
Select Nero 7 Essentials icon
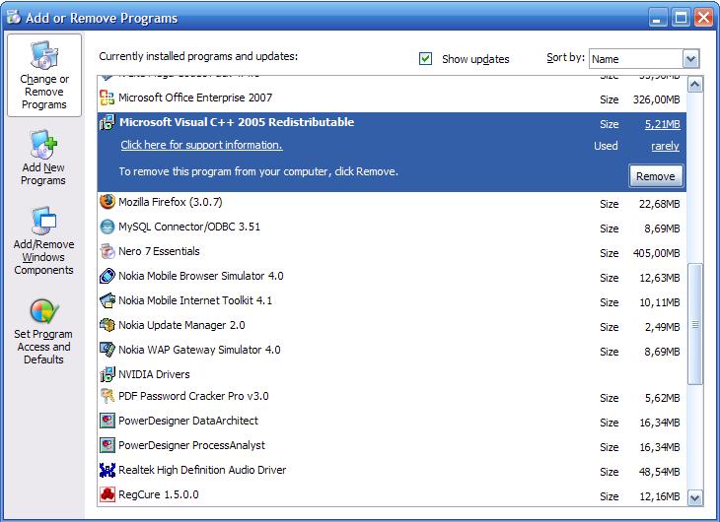(107, 251)
